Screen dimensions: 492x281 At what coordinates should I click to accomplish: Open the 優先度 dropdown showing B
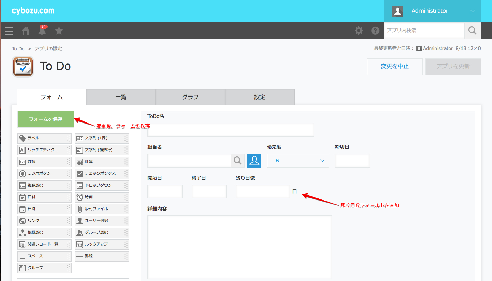(298, 161)
